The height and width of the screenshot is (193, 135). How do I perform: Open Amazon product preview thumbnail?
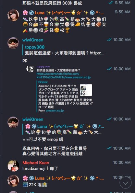click(x=86, y=90)
